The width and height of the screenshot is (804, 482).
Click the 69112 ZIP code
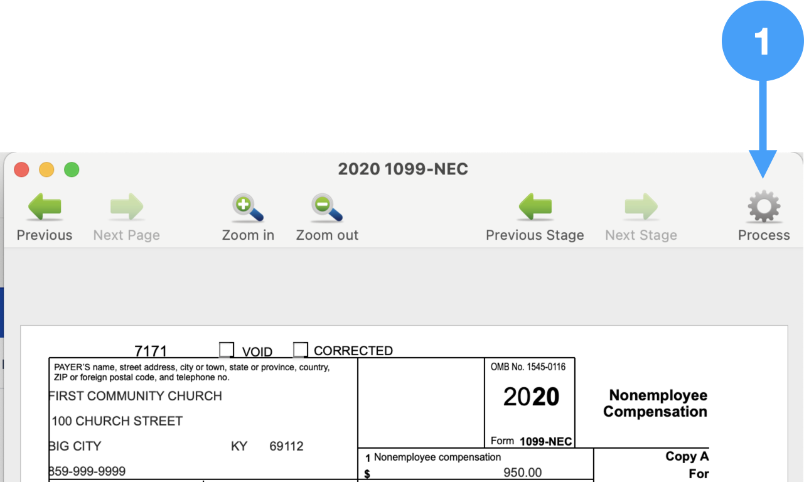coord(286,446)
